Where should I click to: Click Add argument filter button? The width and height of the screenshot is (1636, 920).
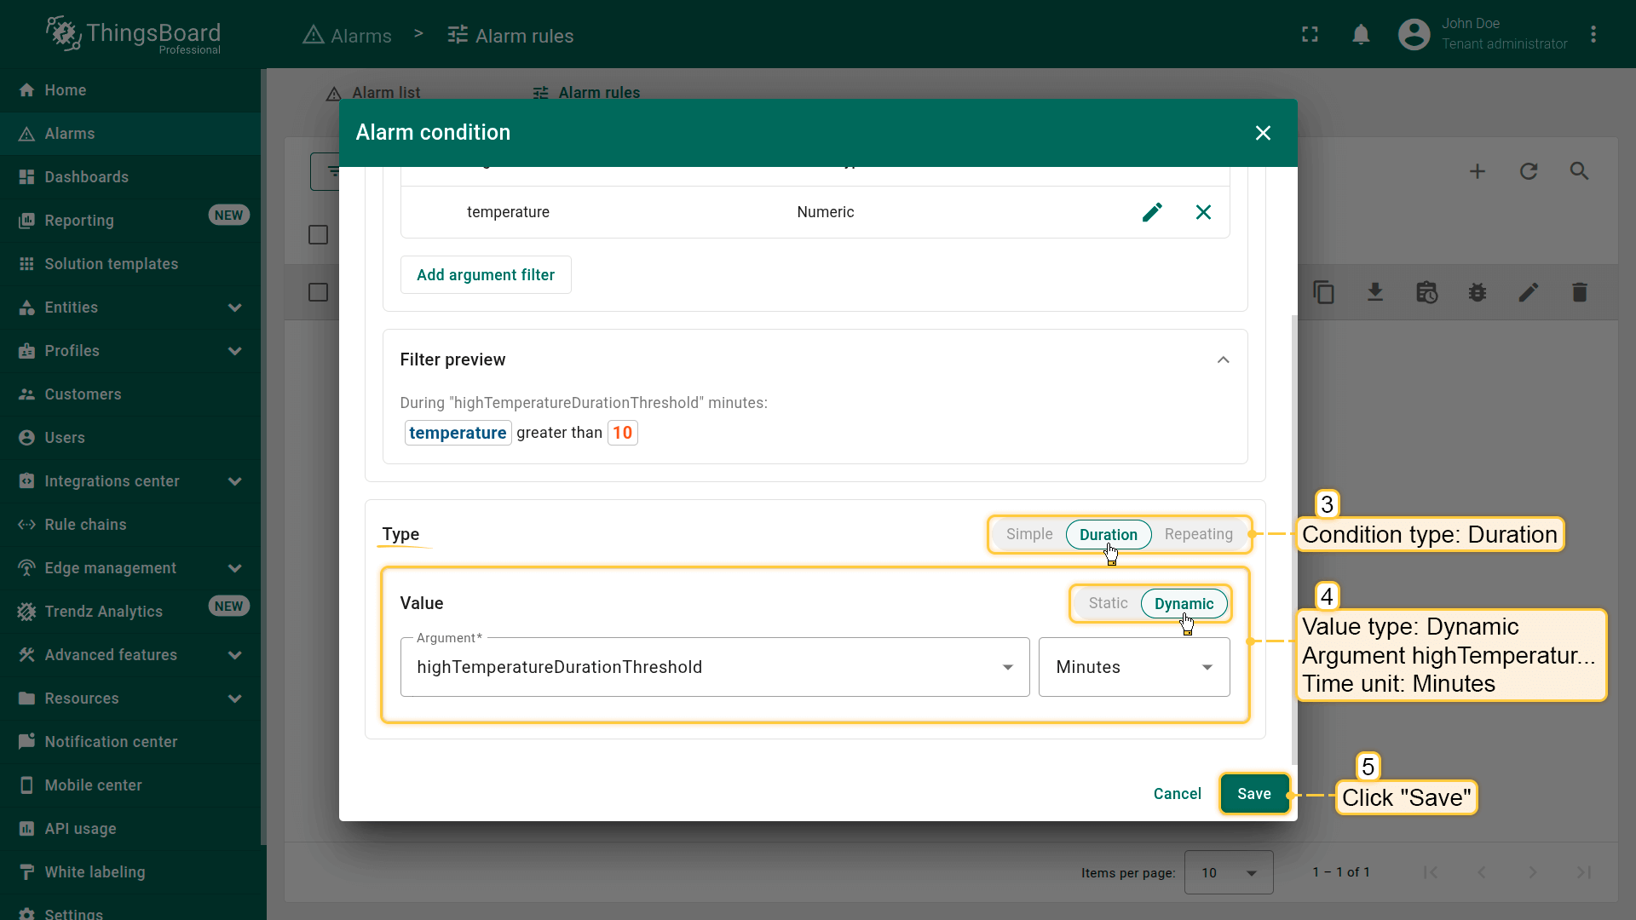pos(485,275)
